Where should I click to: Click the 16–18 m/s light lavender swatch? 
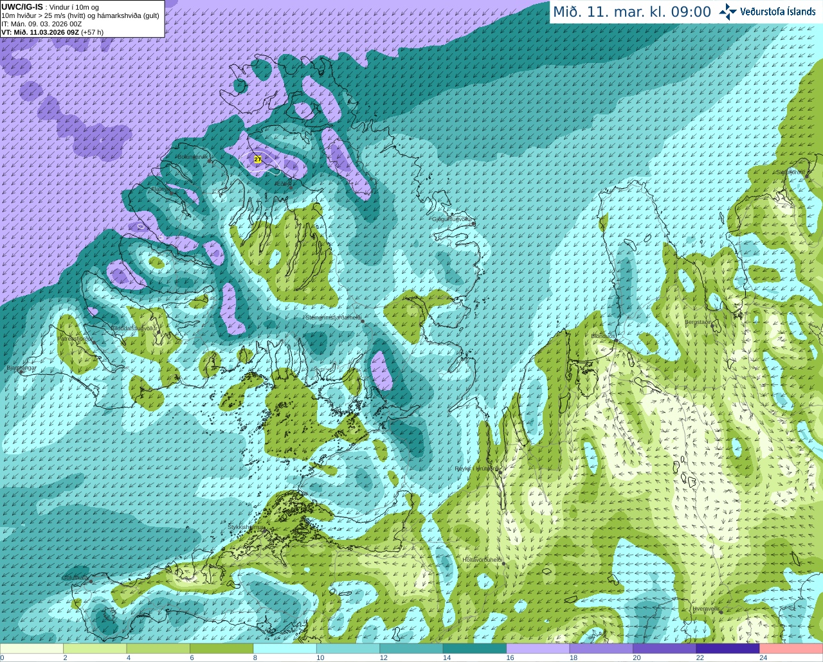(x=538, y=649)
